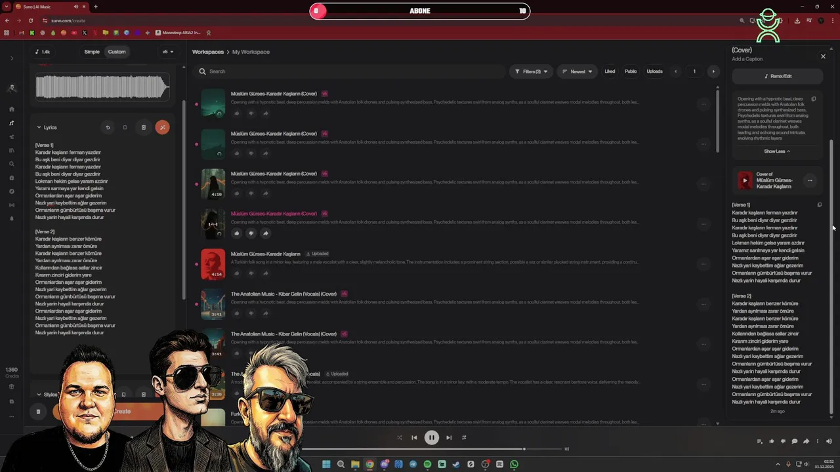Open comments from the player bar
The image size is (840, 472).
pyautogui.click(x=795, y=441)
